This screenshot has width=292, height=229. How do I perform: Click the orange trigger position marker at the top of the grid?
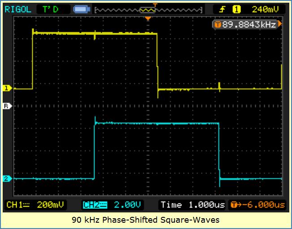click(x=148, y=19)
